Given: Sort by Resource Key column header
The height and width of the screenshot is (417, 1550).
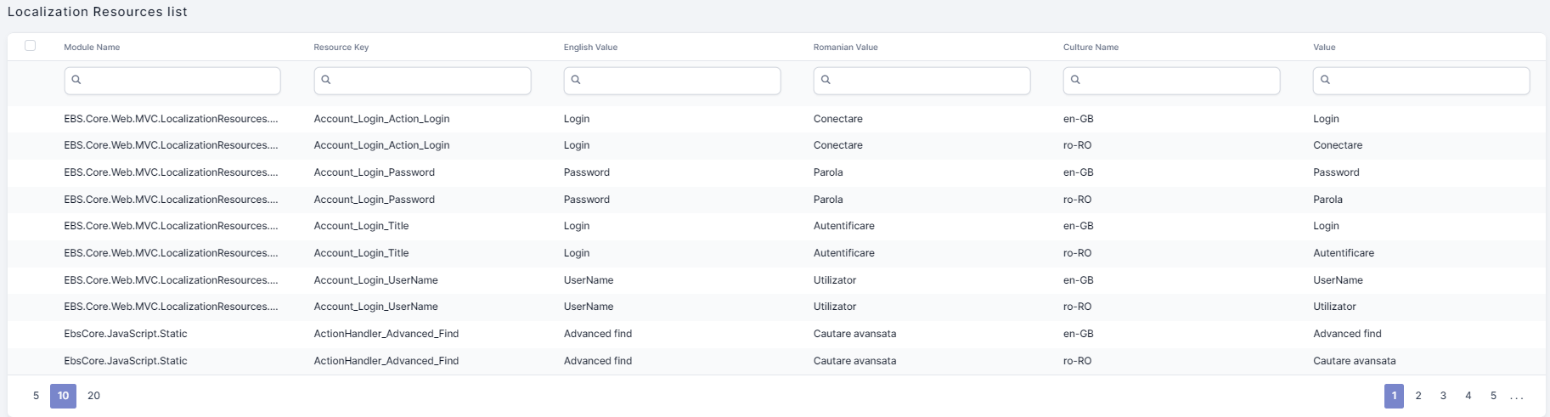Looking at the screenshot, I should point(341,48).
